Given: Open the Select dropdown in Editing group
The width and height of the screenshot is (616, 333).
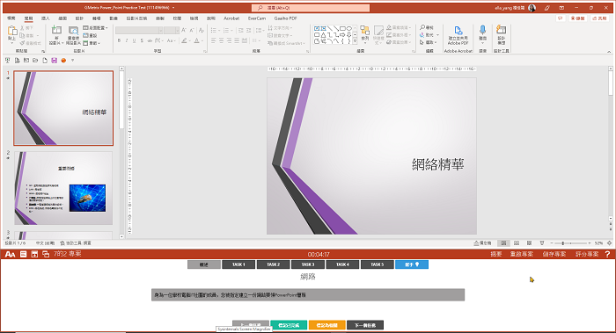Looking at the screenshot, I should (429, 42).
